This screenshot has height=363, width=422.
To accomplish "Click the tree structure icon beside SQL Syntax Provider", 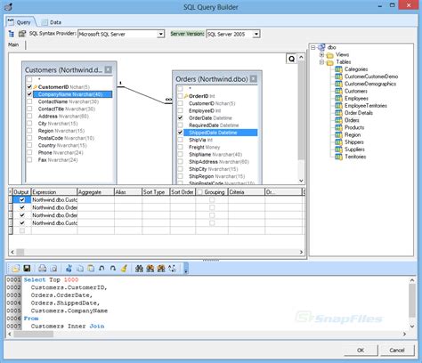I will coord(12,34).
